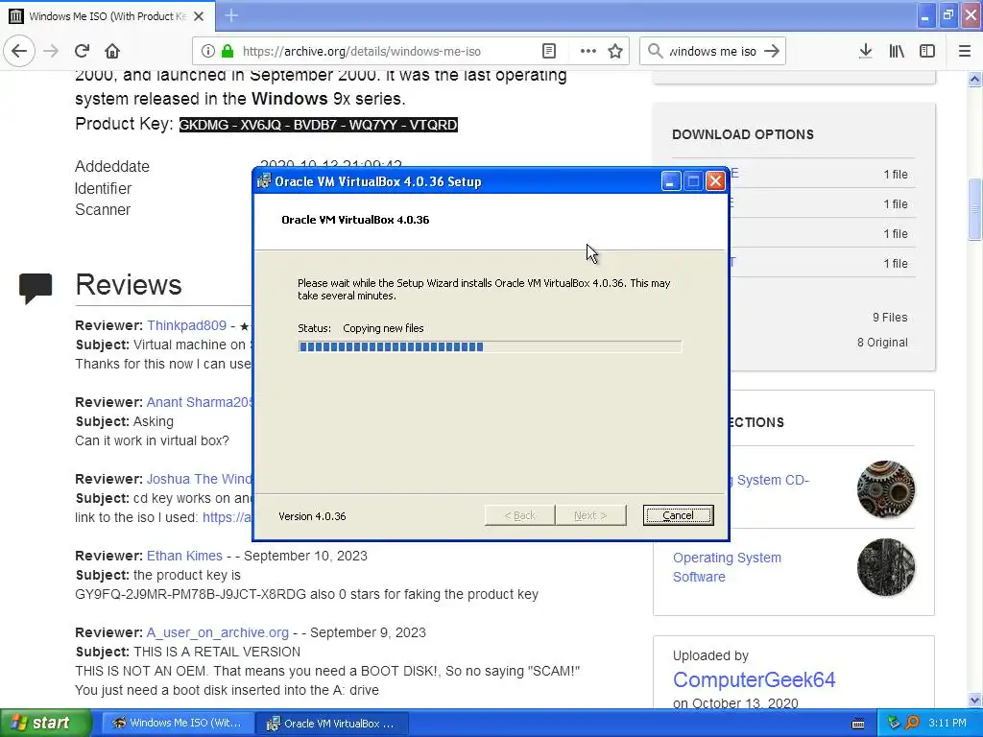
Task: Click the highlighted product key text
Action: 319,125
